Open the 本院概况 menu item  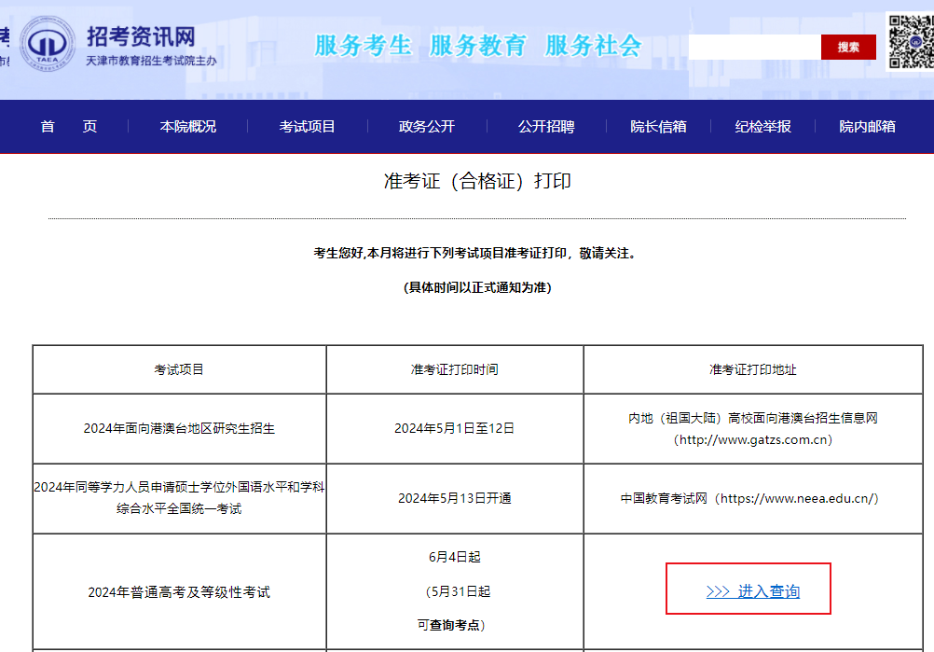tap(187, 127)
